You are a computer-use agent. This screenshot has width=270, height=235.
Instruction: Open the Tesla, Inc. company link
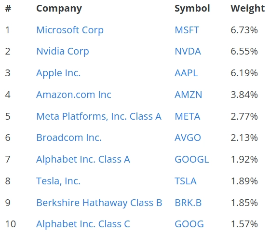point(58,181)
